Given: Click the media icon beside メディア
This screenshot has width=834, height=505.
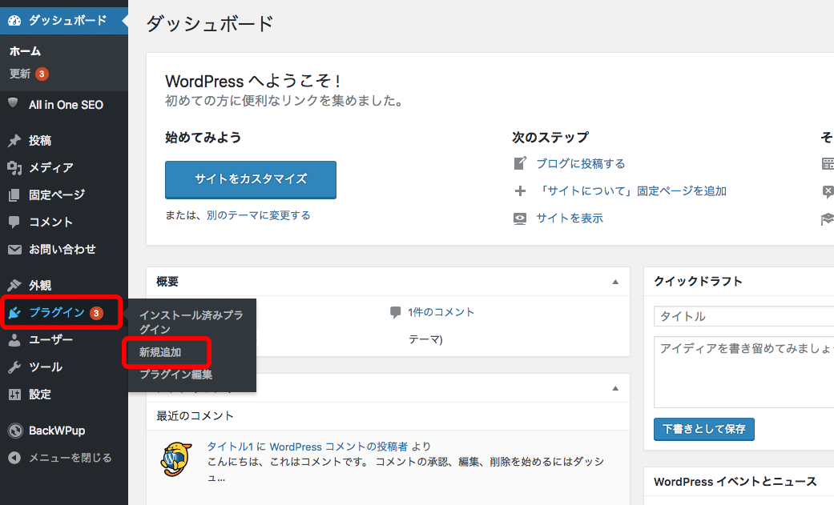Looking at the screenshot, I should 14,168.
